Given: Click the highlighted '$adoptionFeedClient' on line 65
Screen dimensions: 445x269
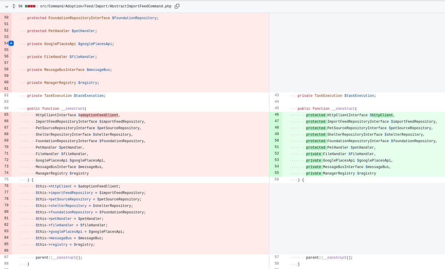Looking at the screenshot, I should click(99, 115).
